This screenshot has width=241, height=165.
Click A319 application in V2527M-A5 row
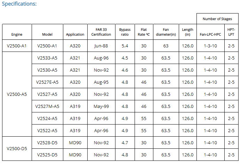point(75,107)
